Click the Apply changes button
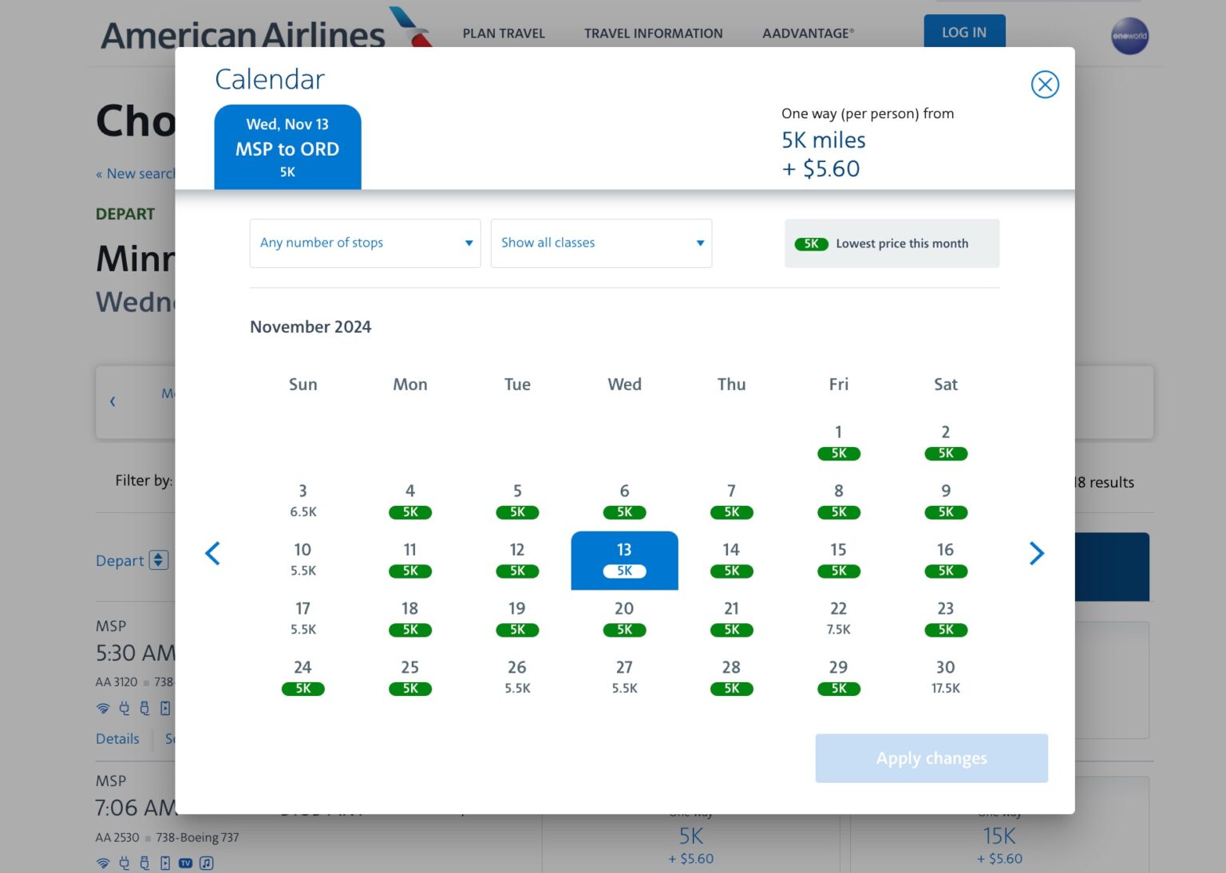This screenshot has height=873, width=1226. point(931,757)
